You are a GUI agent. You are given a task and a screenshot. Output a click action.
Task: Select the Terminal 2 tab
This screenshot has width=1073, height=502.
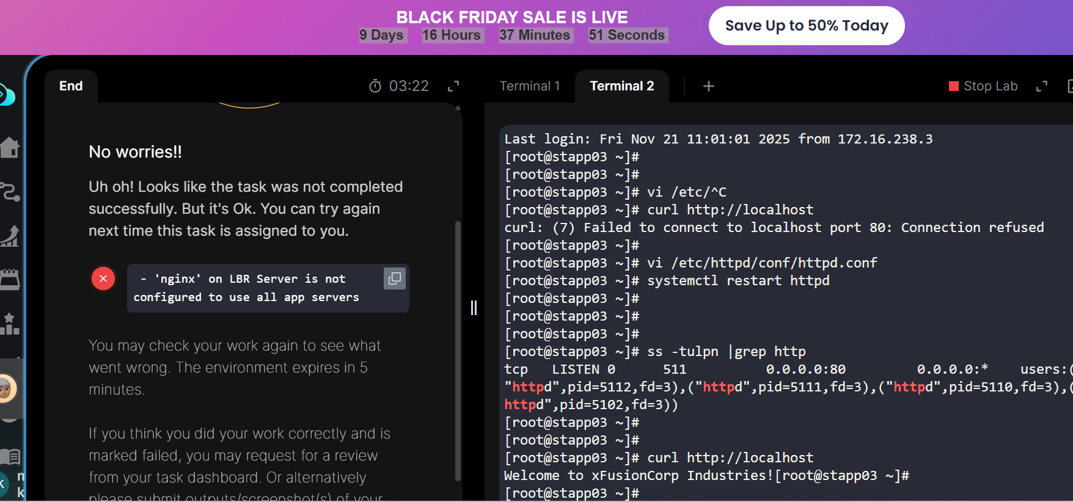pyautogui.click(x=621, y=86)
